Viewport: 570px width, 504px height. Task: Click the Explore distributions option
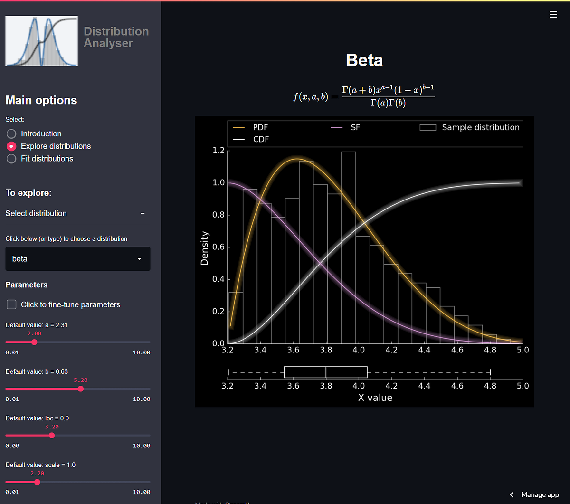click(11, 146)
